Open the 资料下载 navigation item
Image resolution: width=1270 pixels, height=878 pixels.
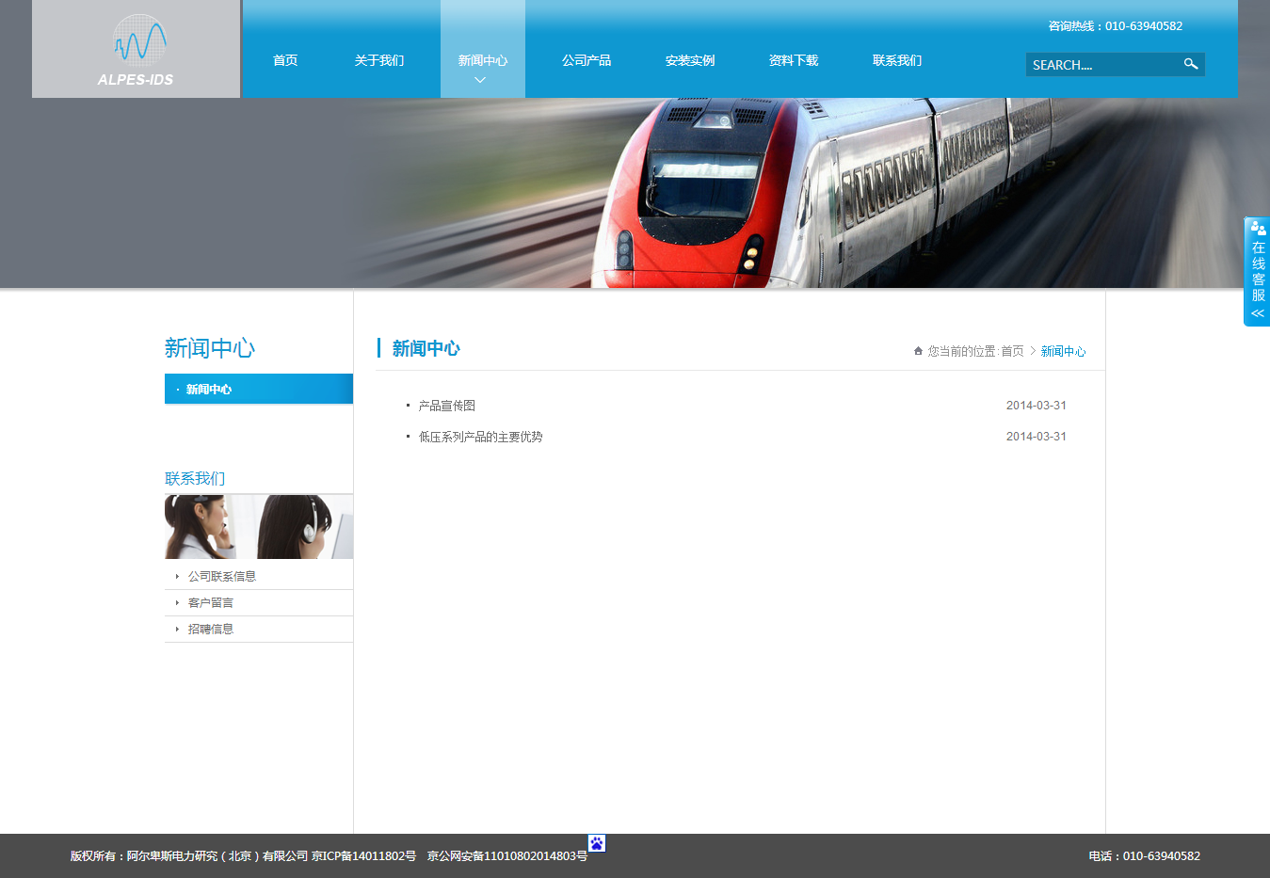[794, 60]
